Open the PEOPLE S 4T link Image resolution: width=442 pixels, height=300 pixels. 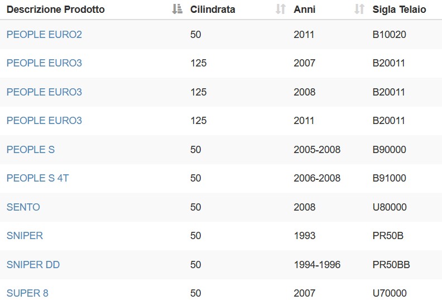tap(38, 178)
